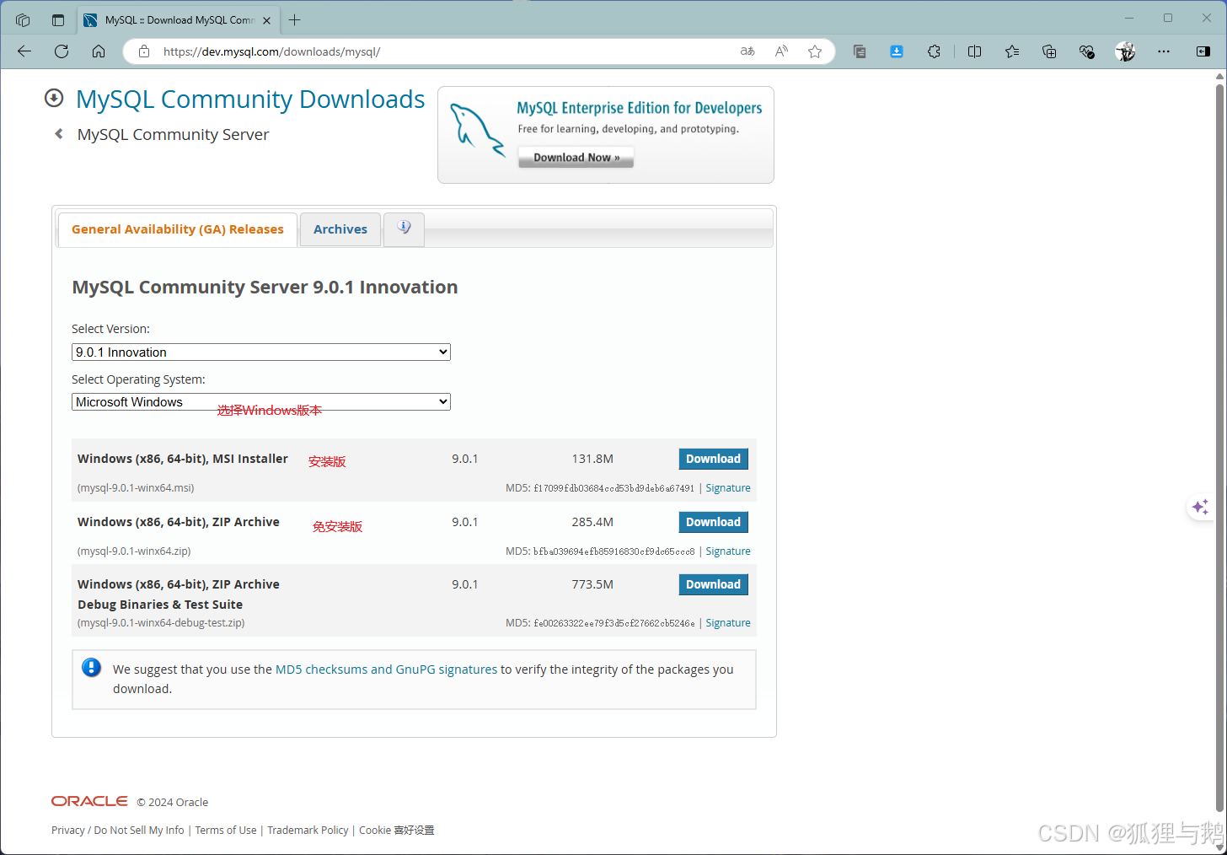Click the 773.5M file size value
1227x855 pixels.
[x=592, y=584]
